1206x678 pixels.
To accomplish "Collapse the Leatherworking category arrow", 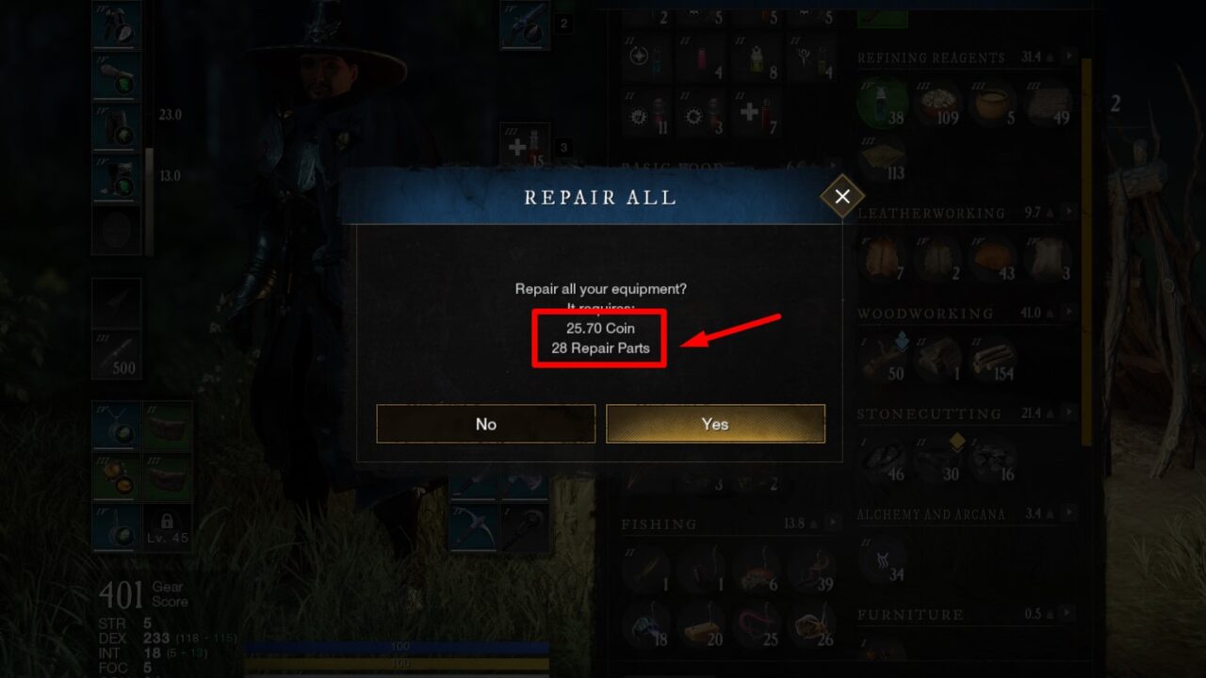I will [1068, 213].
